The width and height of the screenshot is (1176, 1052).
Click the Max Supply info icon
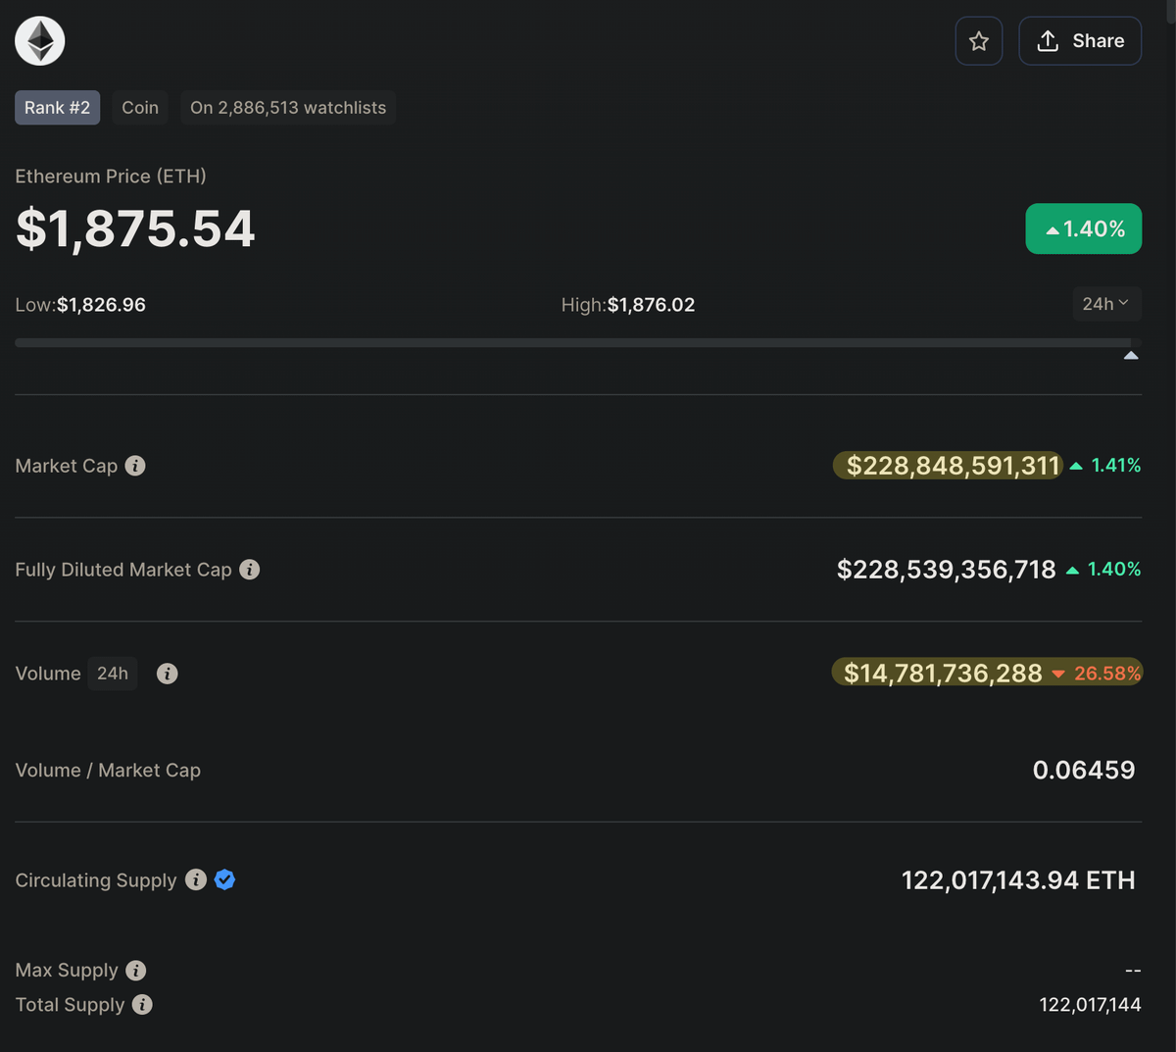[x=136, y=971]
